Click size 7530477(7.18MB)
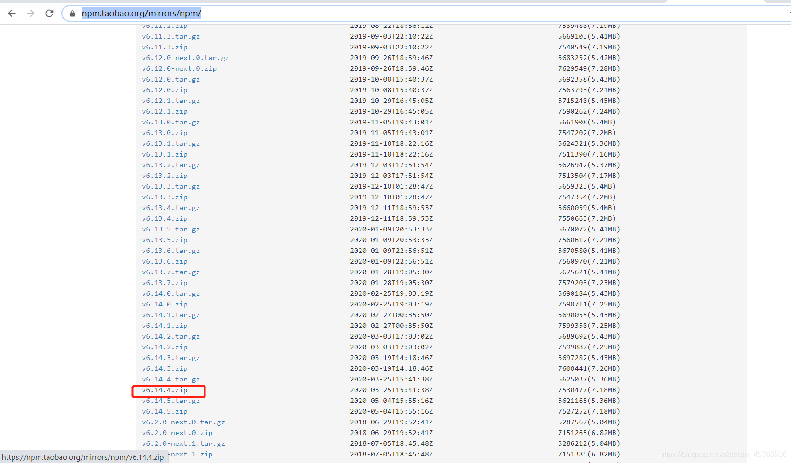Viewport: 791px width, 463px height. point(589,390)
